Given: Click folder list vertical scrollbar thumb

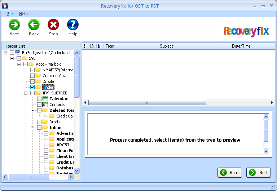Looking at the screenshot, I should 77,77.
